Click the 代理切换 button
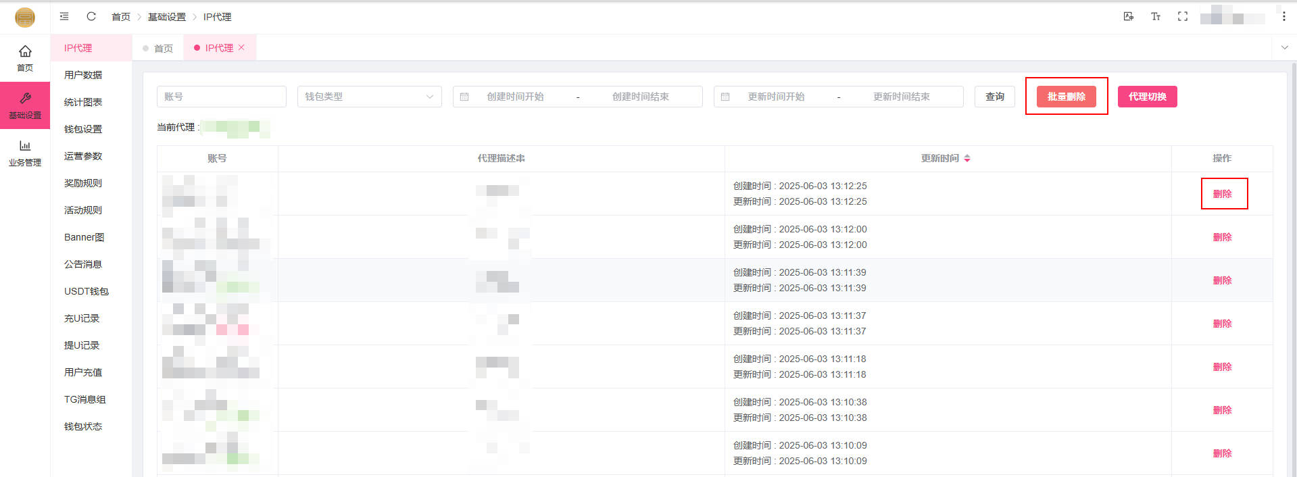This screenshot has width=1297, height=477. coord(1147,97)
